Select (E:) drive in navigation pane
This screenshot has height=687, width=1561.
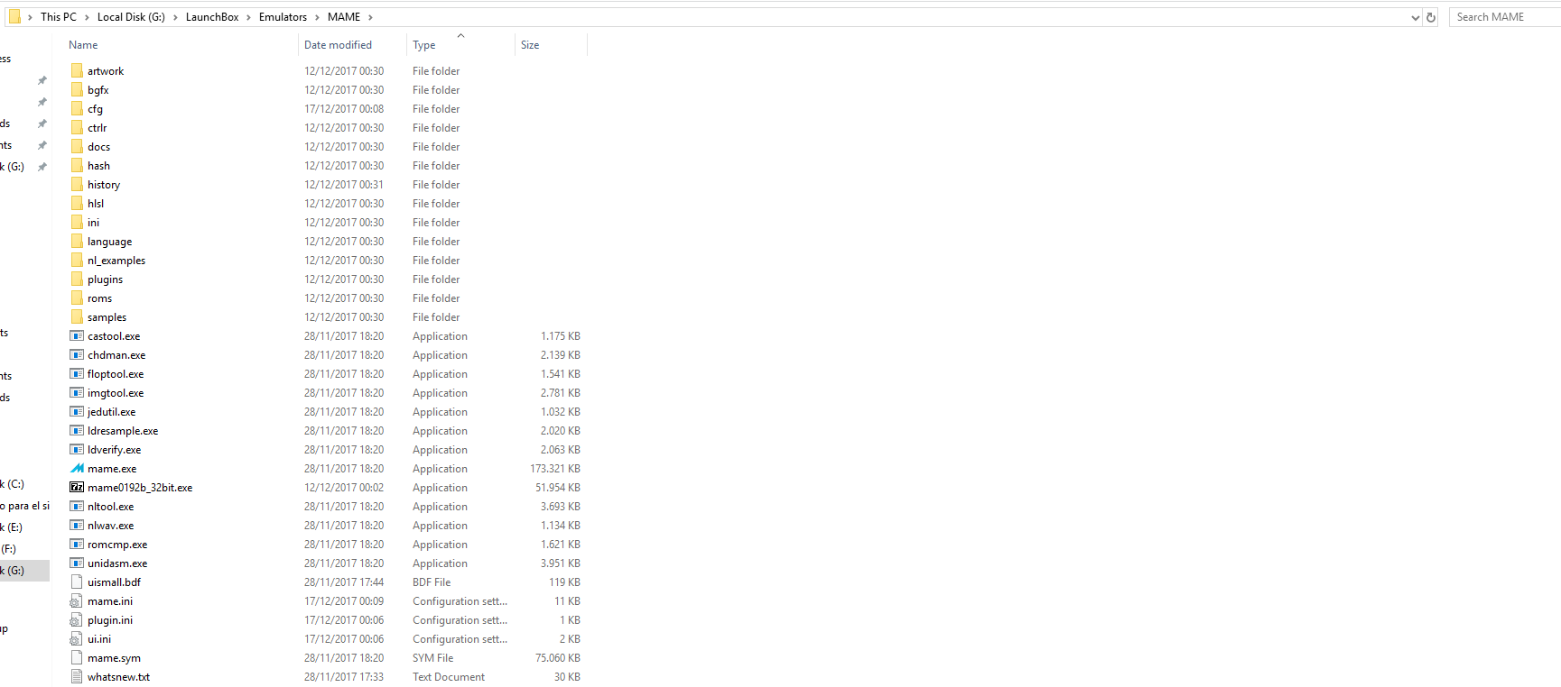[x=12, y=527]
